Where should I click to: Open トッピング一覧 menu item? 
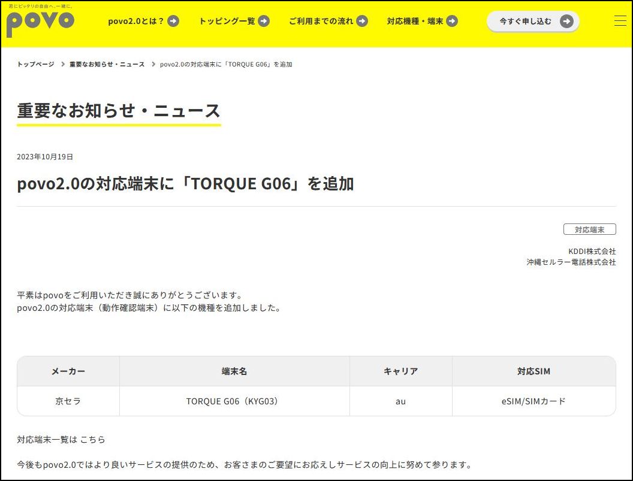234,21
